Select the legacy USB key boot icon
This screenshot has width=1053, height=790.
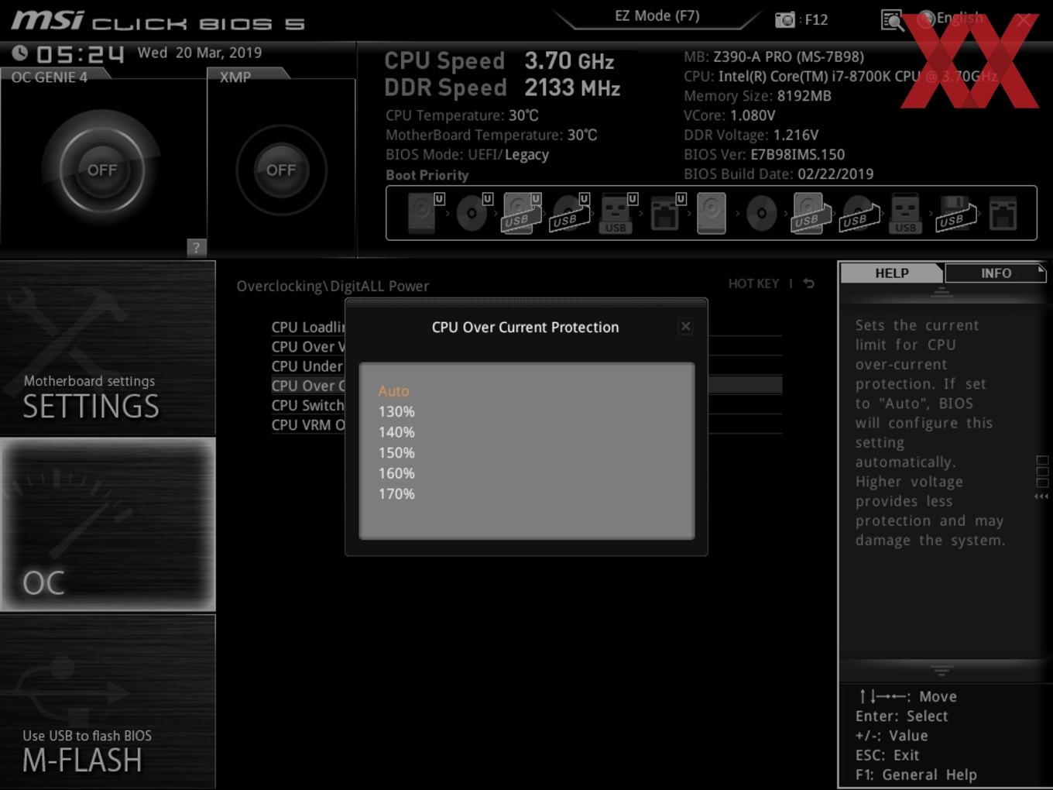coord(905,213)
